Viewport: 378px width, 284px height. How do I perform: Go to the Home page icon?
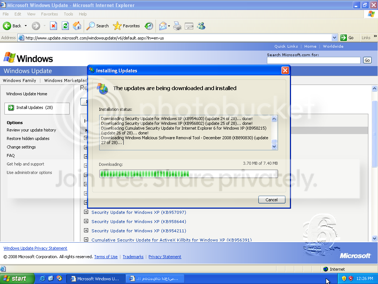pos(77,26)
